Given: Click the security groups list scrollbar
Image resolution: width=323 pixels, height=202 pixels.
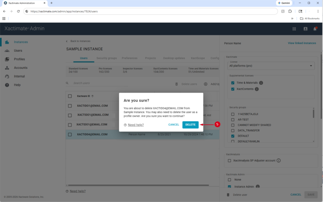Looking at the screenshot, I should (x=314, y=114).
